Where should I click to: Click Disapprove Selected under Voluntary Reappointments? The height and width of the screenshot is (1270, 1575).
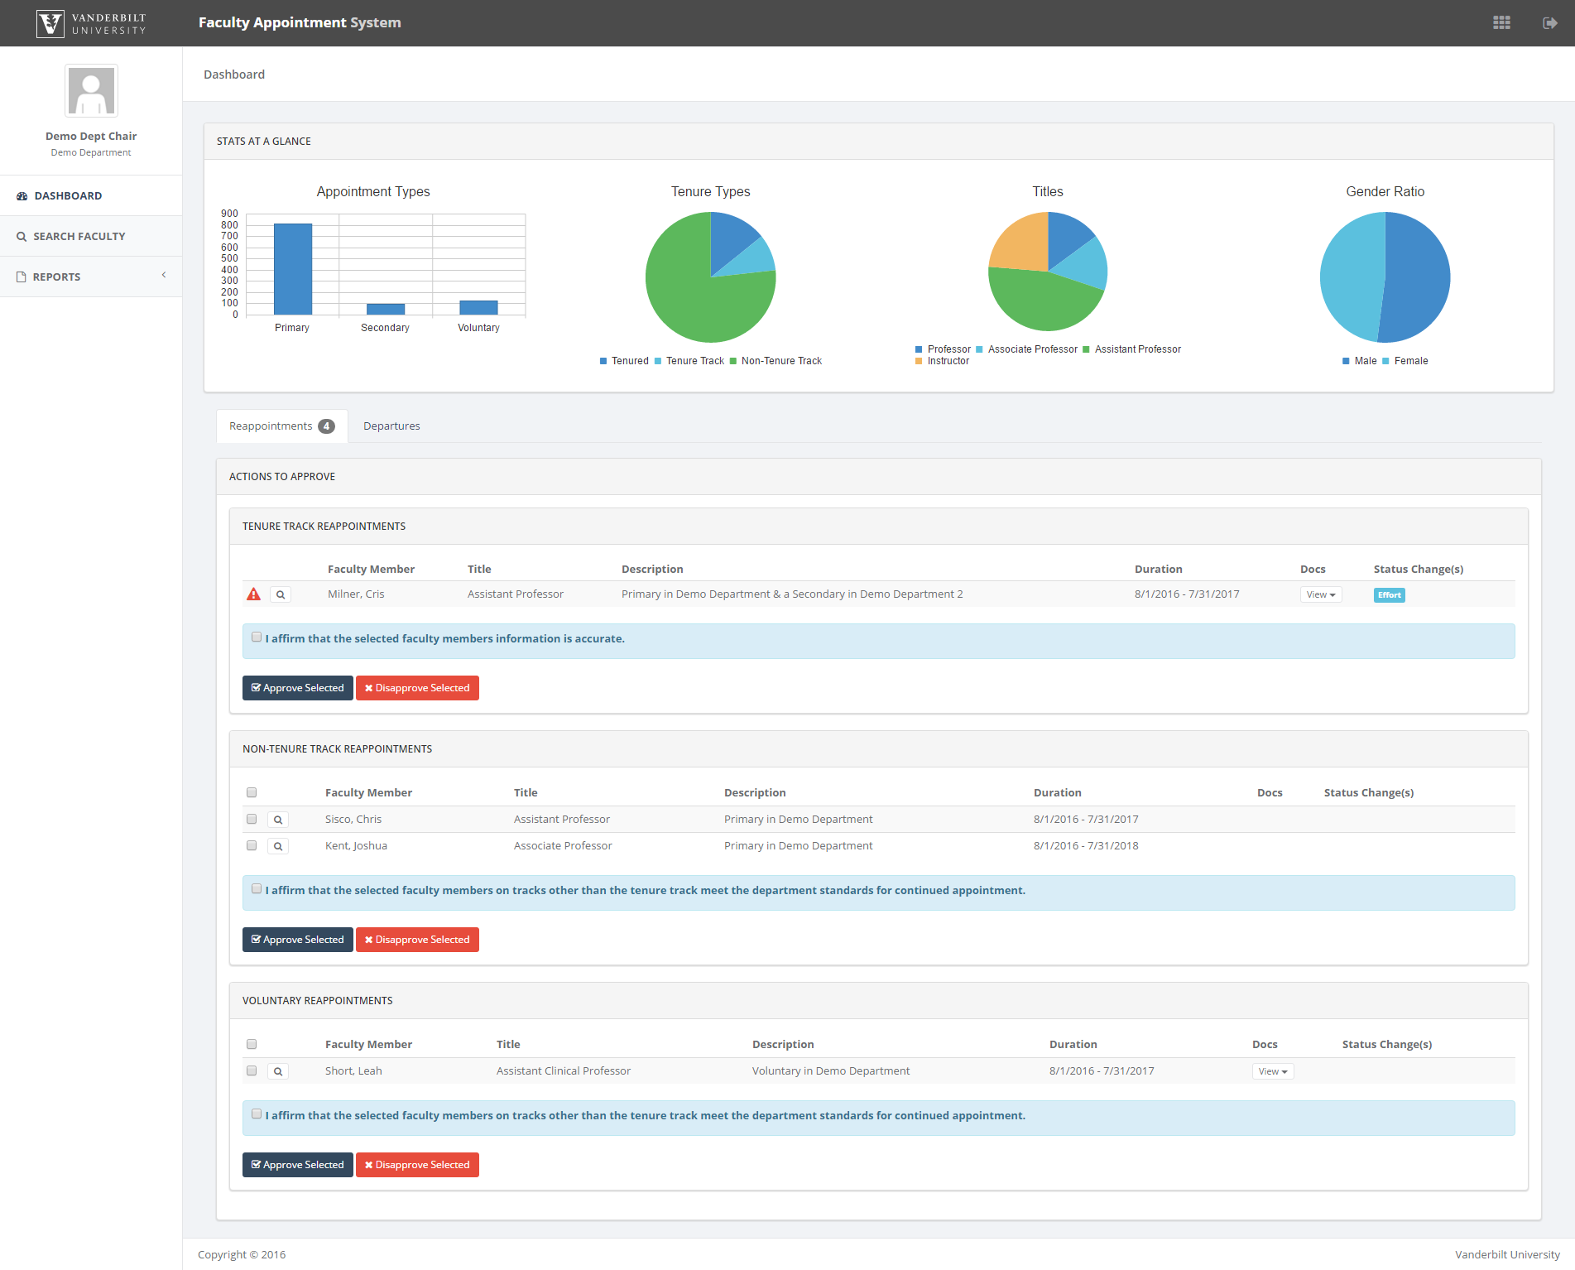point(417,1165)
